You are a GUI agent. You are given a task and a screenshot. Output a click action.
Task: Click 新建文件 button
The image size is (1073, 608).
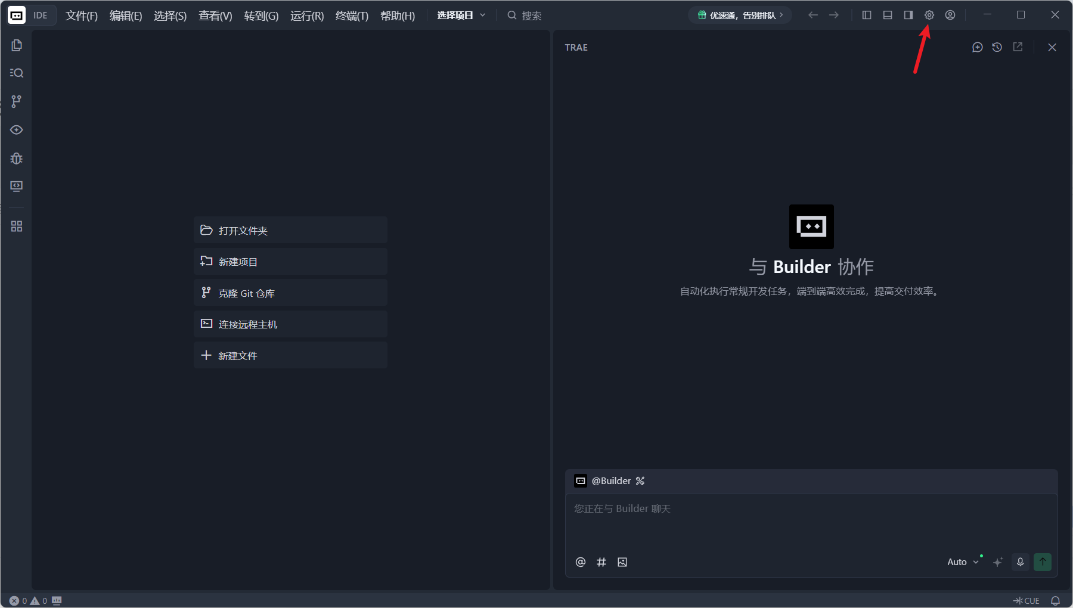click(290, 355)
